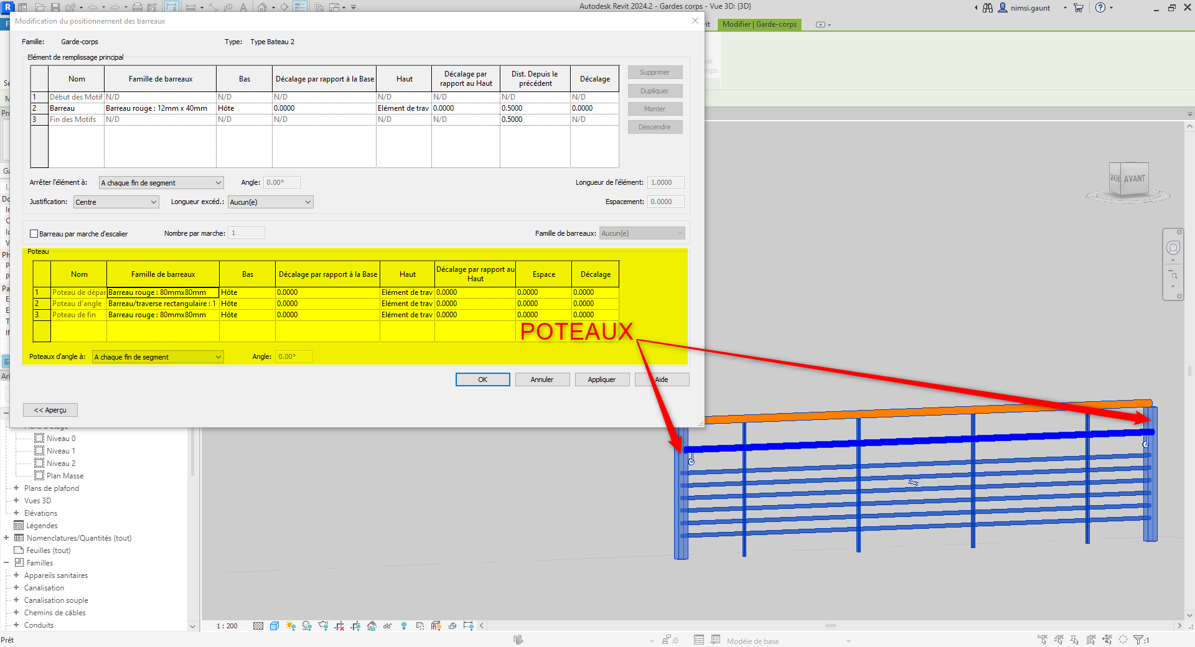Click Barreau row Dist. Depuis 0.5000 cell

(535, 108)
